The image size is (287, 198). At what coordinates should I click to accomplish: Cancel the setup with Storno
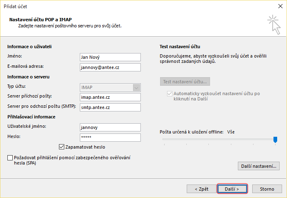point(267,189)
